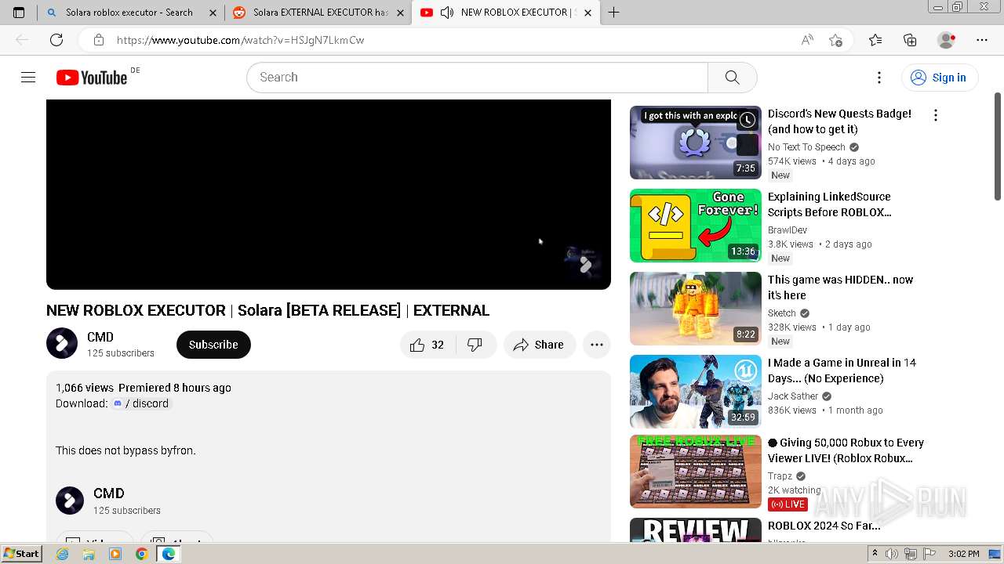Open the browser profile icon
Image resolution: width=1004 pixels, height=564 pixels.
[947, 40]
